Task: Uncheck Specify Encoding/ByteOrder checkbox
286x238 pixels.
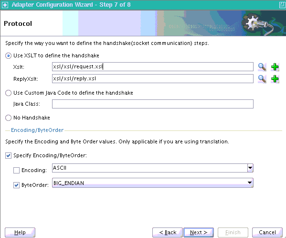Action: (8, 155)
